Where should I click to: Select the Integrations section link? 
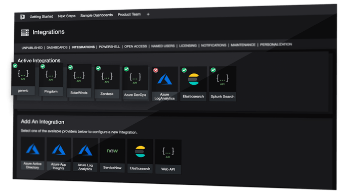(83, 47)
